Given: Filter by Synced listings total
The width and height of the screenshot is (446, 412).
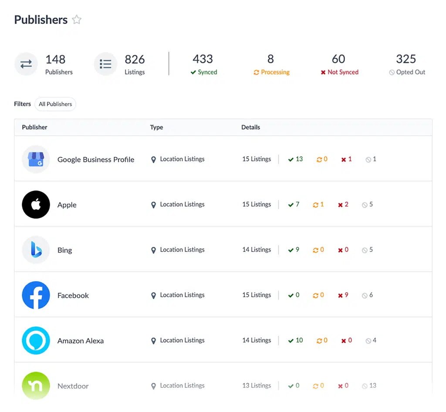Looking at the screenshot, I should [x=203, y=64].
